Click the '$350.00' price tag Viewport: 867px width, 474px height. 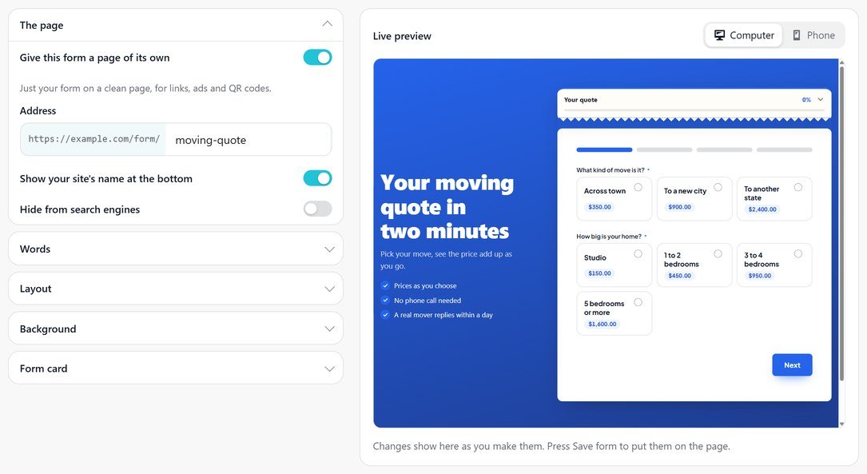[x=599, y=207]
